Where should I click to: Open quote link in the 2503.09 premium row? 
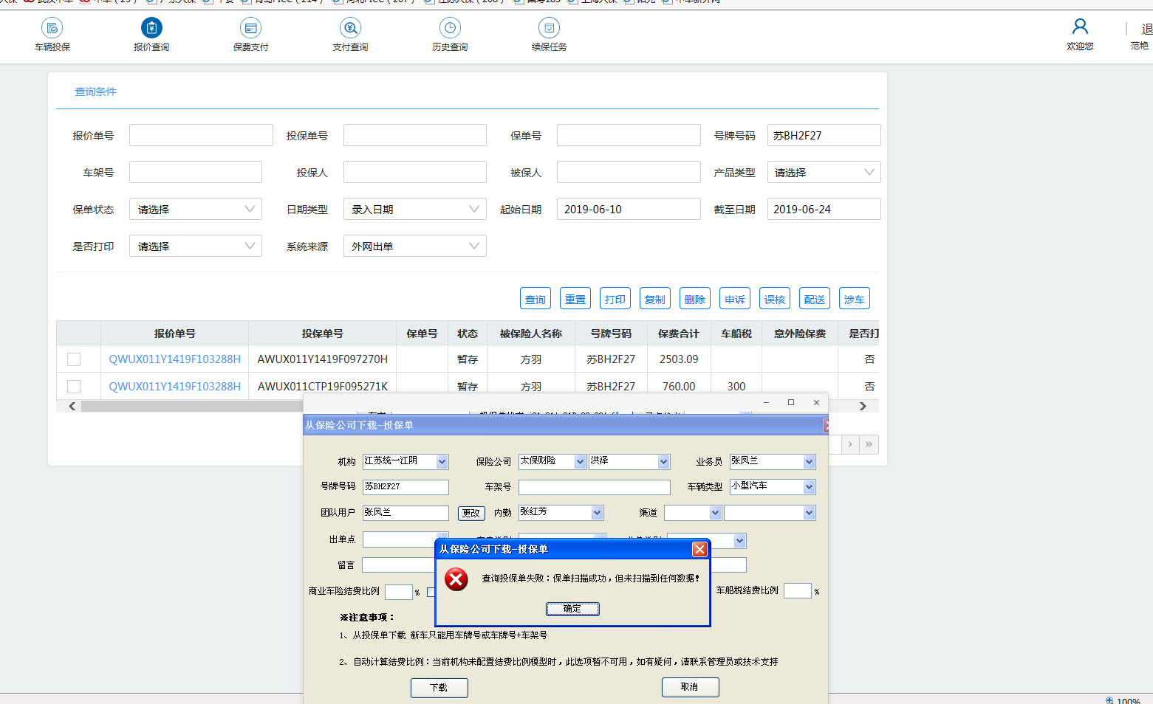tap(174, 359)
